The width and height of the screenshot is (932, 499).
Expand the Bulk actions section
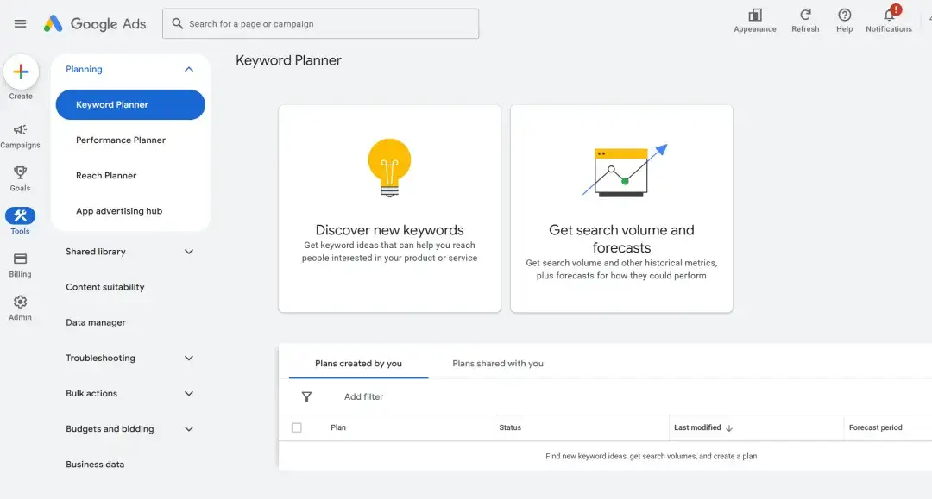click(189, 393)
